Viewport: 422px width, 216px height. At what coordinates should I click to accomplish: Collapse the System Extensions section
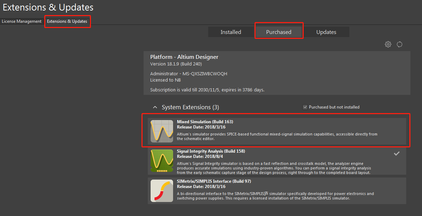[155, 107]
